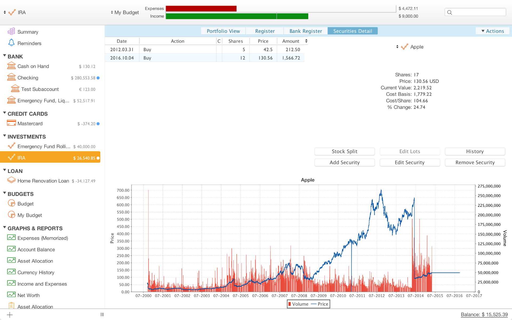The width and height of the screenshot is (512, 320).
Task: Click the Edit Lots button
Action: (410, 151)
